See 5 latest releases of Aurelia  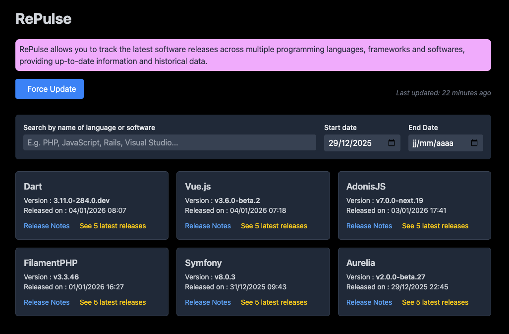(435, 302)
